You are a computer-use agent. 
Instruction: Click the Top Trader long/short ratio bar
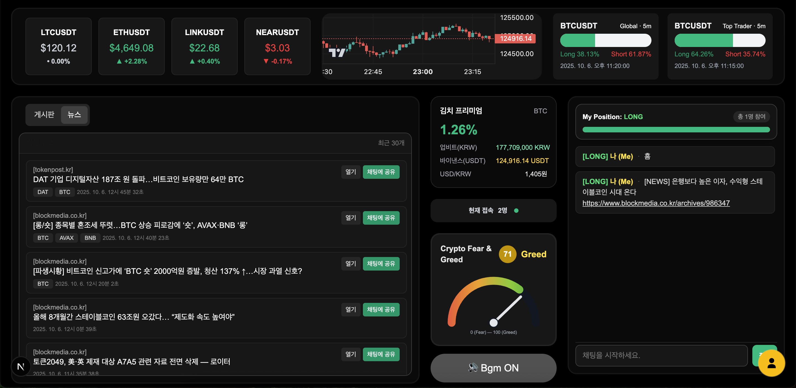pos(719,40)
